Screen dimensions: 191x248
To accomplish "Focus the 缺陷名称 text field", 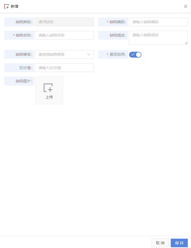I will [x=64, y=35].
